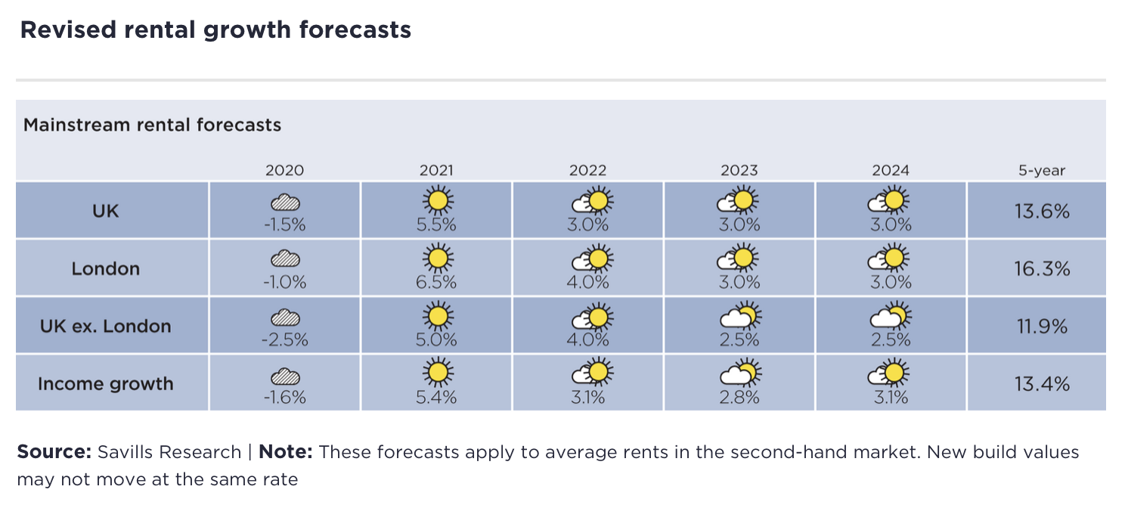Click Income growth 2023 cloudy-sun icon
The width and height of the screenshot is (1125, 505).
pyautogui.click(x=739, y=373)
